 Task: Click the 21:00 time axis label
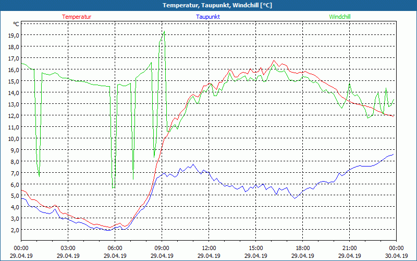tap(349, 248)
